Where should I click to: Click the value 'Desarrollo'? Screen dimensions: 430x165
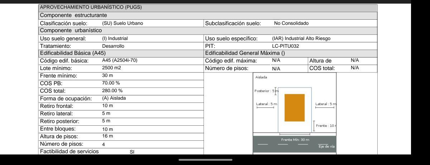[x=113, y=46]
